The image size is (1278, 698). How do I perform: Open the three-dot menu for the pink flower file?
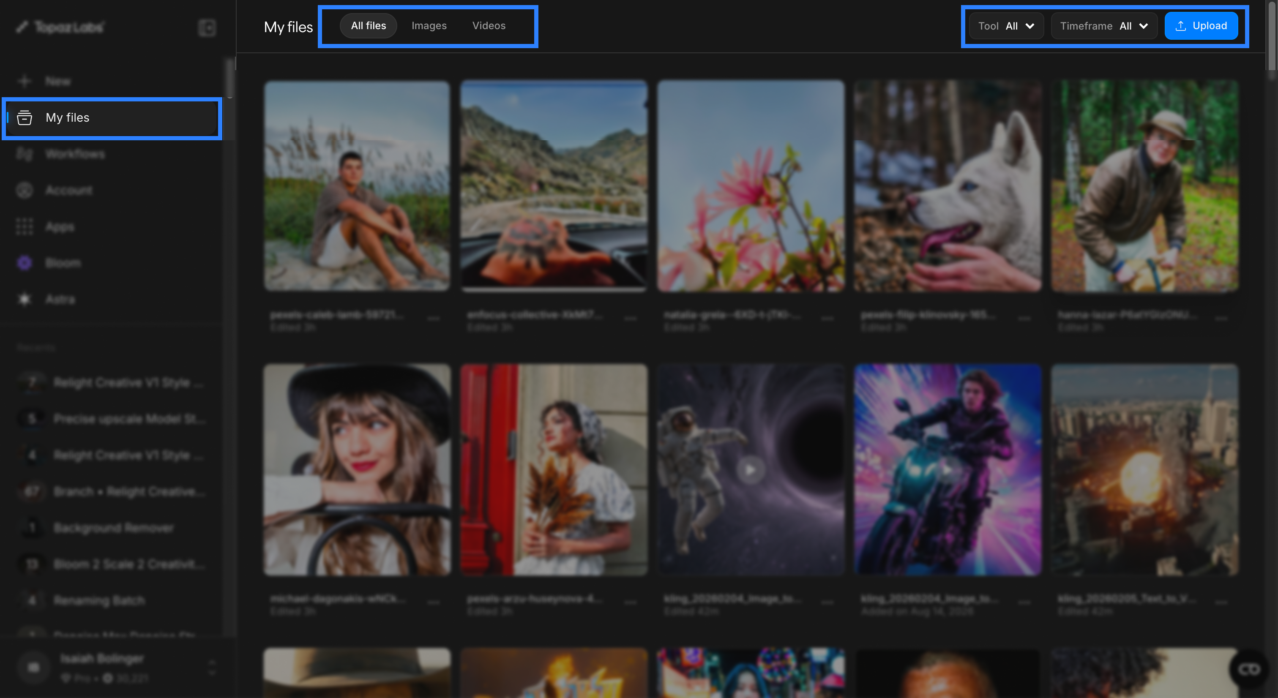(x=827, y=318)
